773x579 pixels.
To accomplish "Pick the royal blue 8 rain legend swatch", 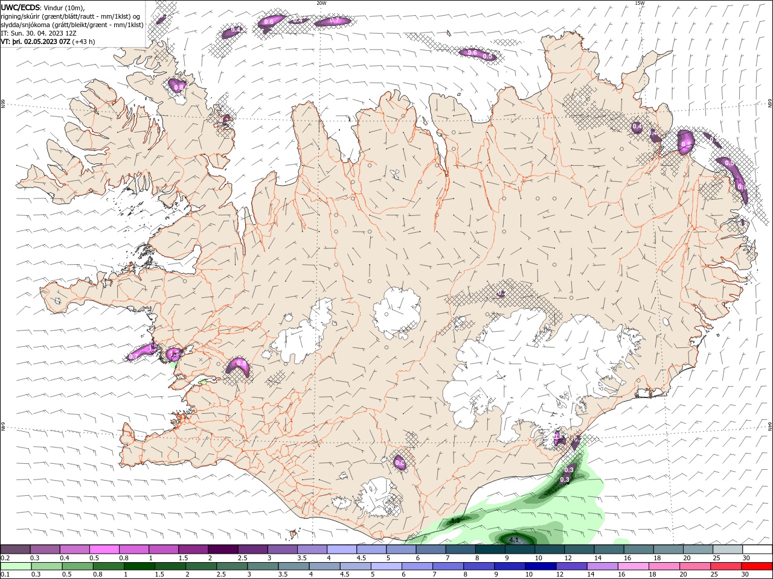I will (x=479, y=566).
